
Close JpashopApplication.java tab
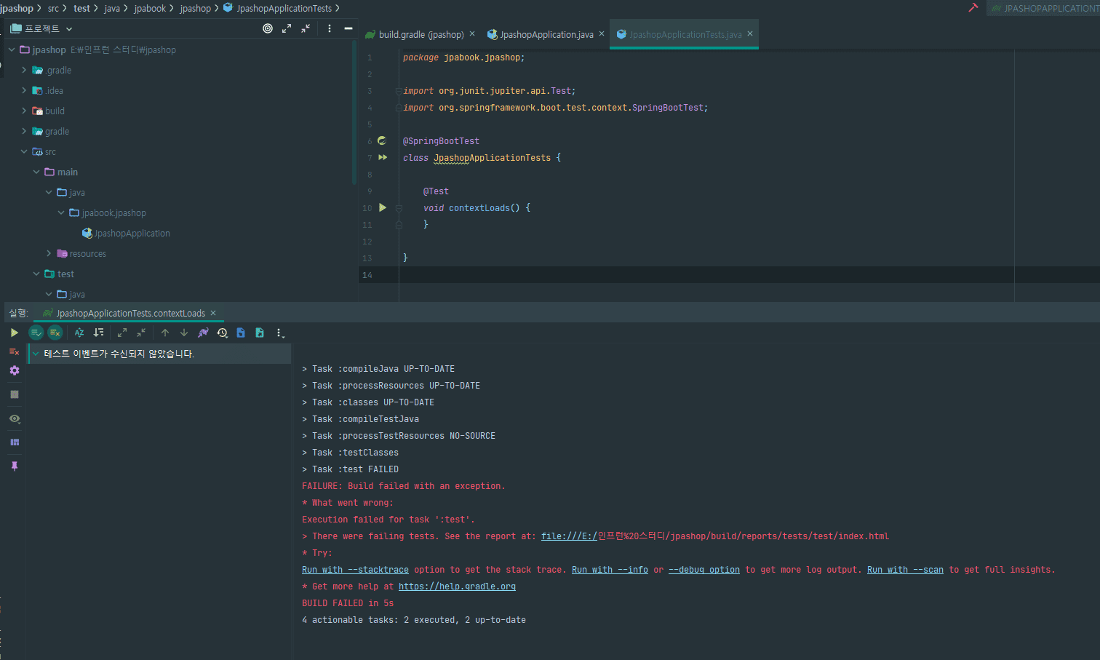point(602,33)
